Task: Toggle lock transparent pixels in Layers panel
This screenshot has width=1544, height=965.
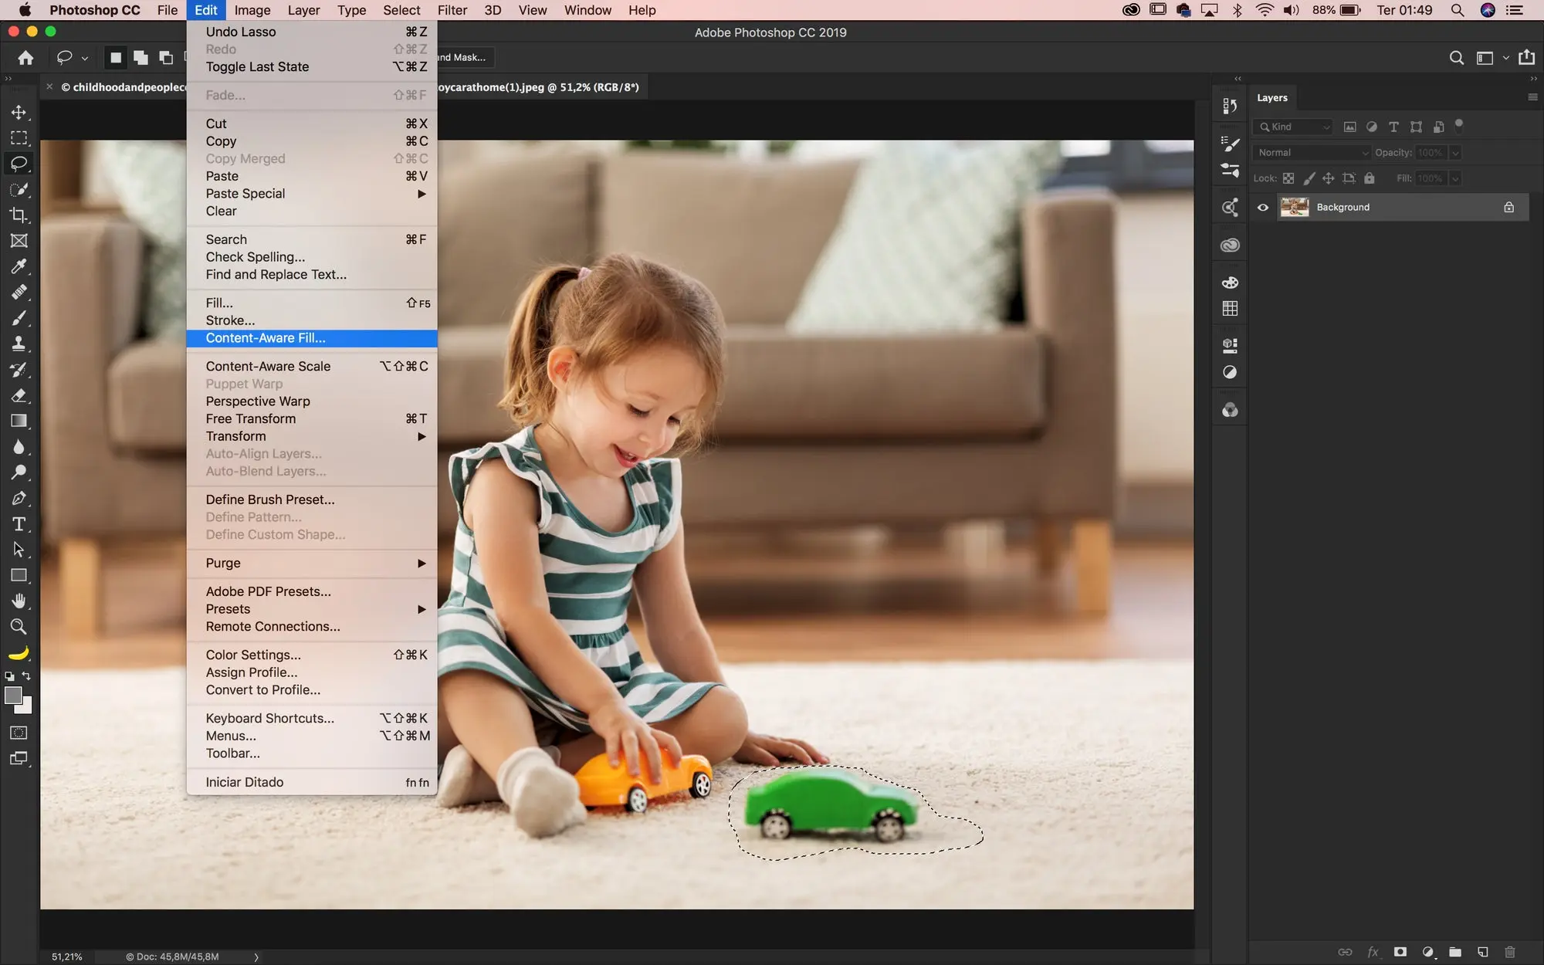Action: point(1288,179)
